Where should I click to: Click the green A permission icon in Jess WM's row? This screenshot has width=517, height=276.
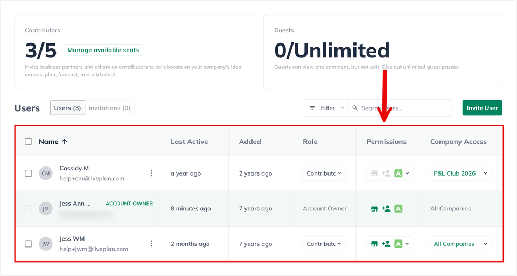tap(399, 243)
